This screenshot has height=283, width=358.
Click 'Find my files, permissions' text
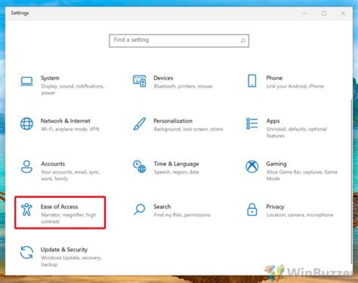[182, 215]
